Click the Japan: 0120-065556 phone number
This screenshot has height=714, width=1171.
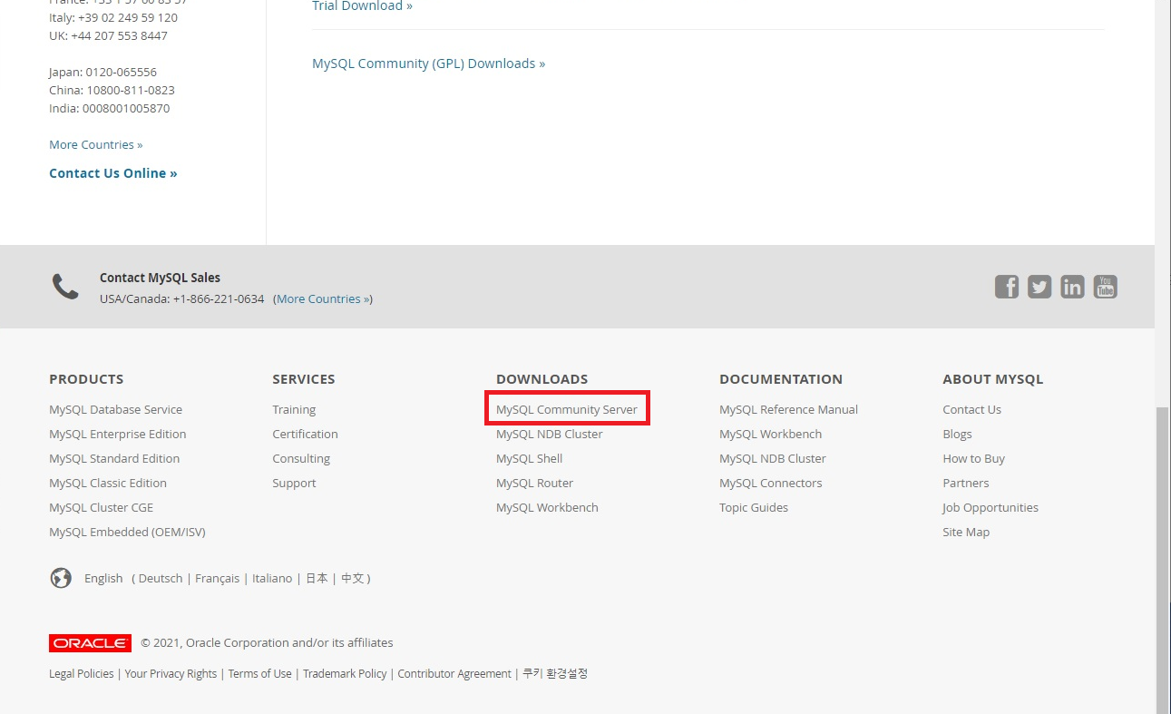(x=102, y=73)
